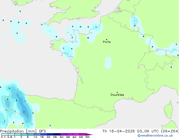Image resolution: width=179 pixels, height=138 pixels.
Task: Select the 25–30 mm dark navy legend swatch
Action: pos(57,134)
